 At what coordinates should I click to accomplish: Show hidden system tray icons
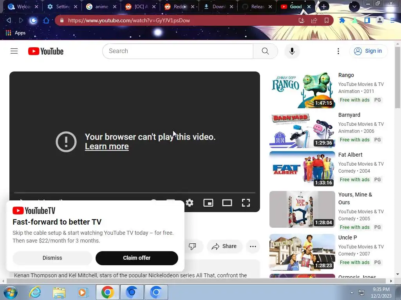[x=352, y=293]
